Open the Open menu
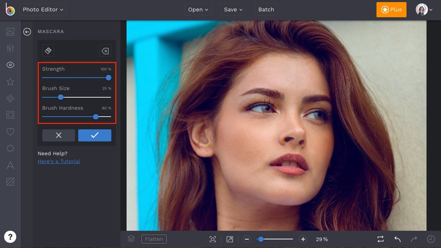Screen dimensions: 441x248 (199, 9)
